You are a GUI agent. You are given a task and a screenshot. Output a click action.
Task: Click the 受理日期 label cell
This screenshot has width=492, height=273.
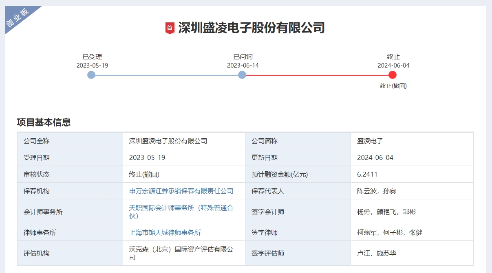coord(70,158)
